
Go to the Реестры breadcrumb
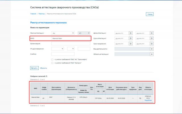click(x=42, y=14)
